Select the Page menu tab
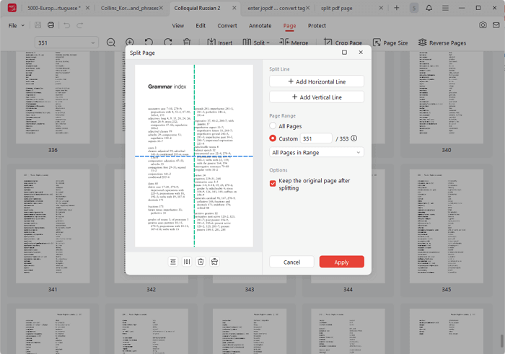 pos(289,26)
